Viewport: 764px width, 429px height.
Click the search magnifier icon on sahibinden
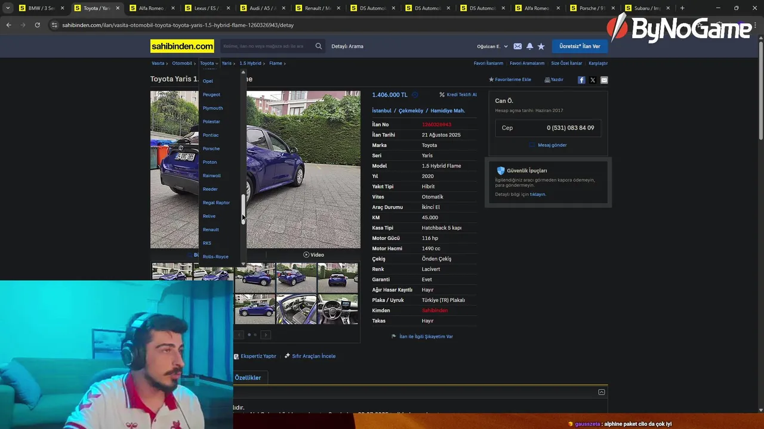click(319, 46)
